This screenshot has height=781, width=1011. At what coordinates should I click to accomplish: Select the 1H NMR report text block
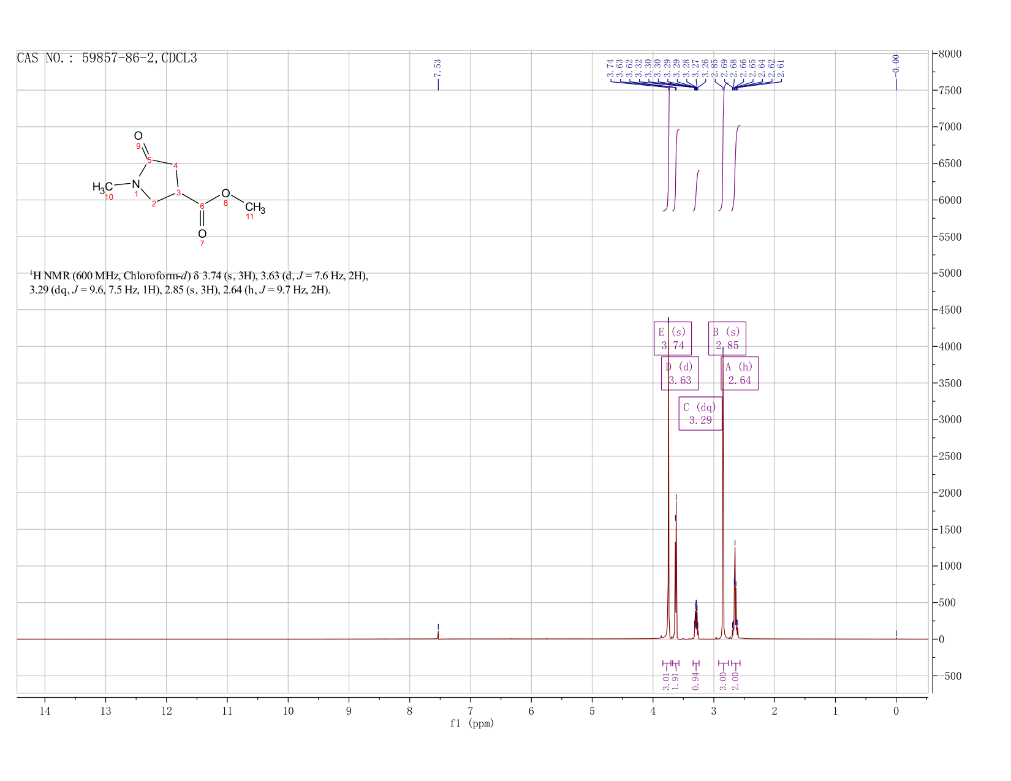coord(199,282)
